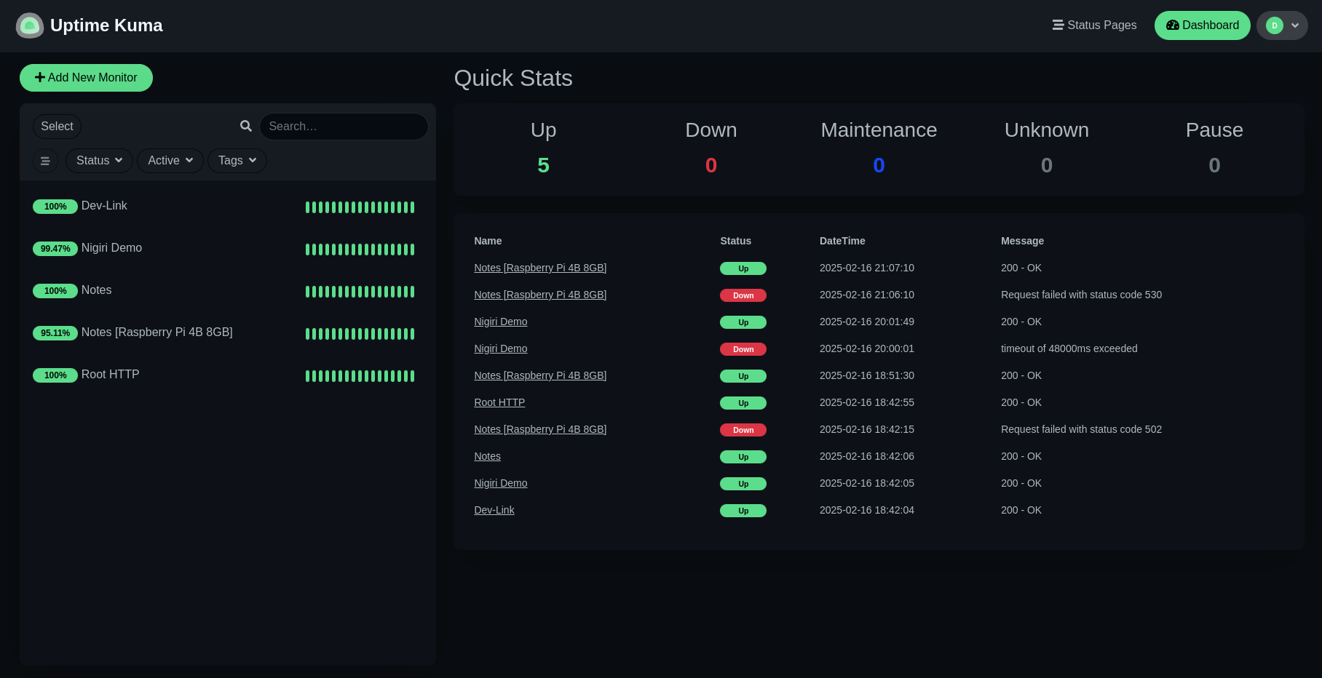Screen dimensions: 1322x678
Task: Select the Notes monitor in sidebar
Action: pyautogui.click(x=228, y=291)
